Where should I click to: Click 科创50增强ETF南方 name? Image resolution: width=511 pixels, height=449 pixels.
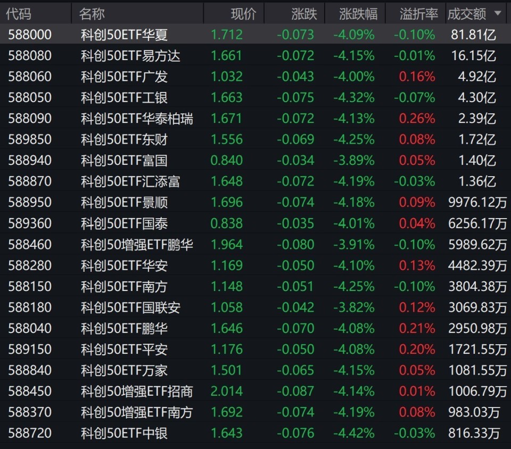(x=137, y=412)
